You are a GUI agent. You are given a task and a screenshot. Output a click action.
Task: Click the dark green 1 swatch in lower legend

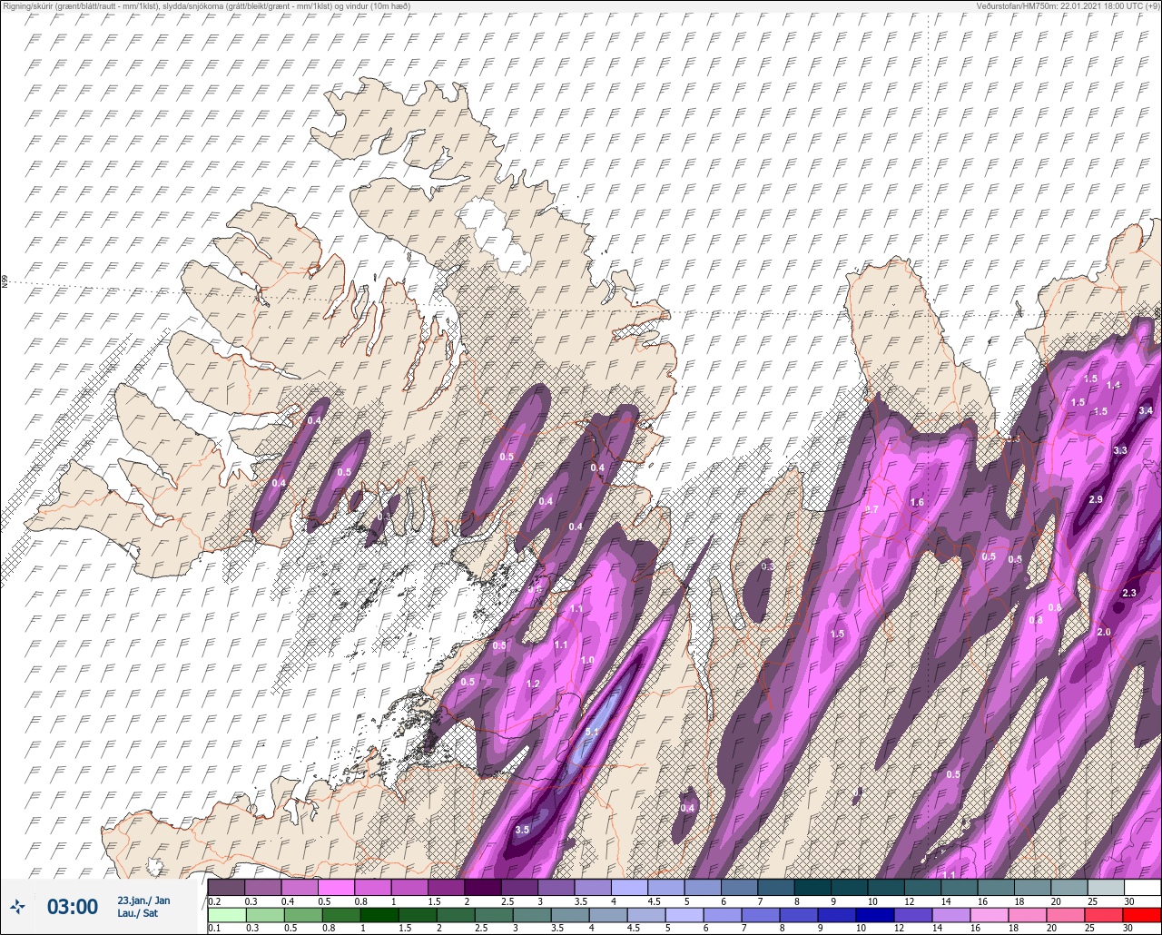click(x=379, y=915)
